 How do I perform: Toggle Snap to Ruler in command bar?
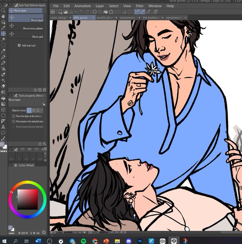(137, 12)
